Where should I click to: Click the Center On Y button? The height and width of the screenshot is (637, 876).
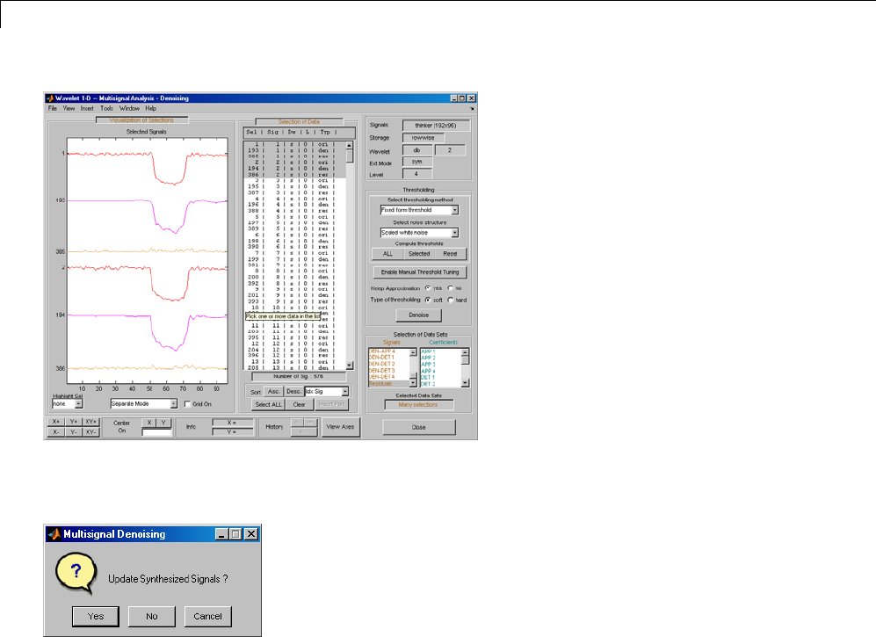point(163,422)
